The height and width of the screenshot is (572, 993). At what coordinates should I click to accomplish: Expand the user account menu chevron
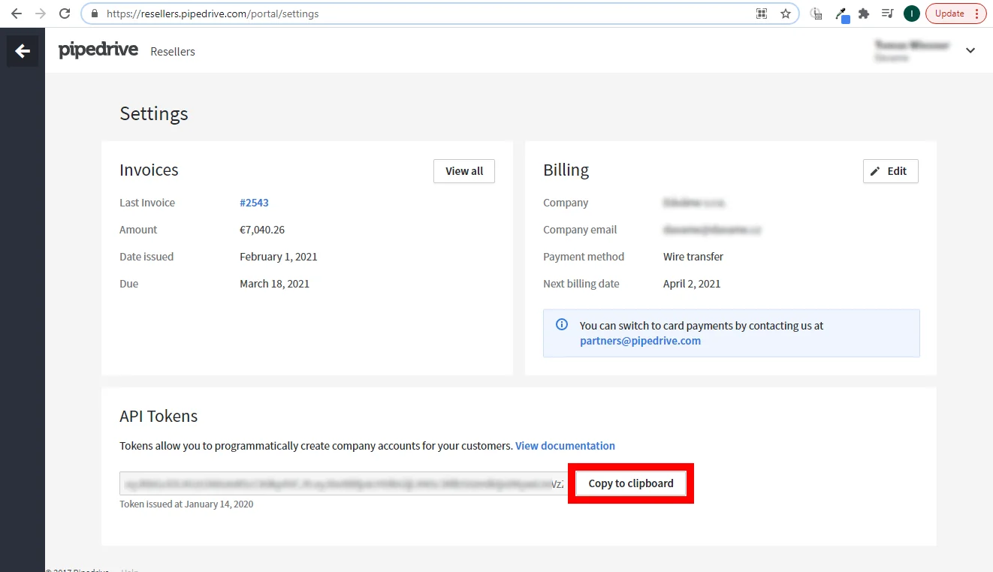(x=970, y=50)
